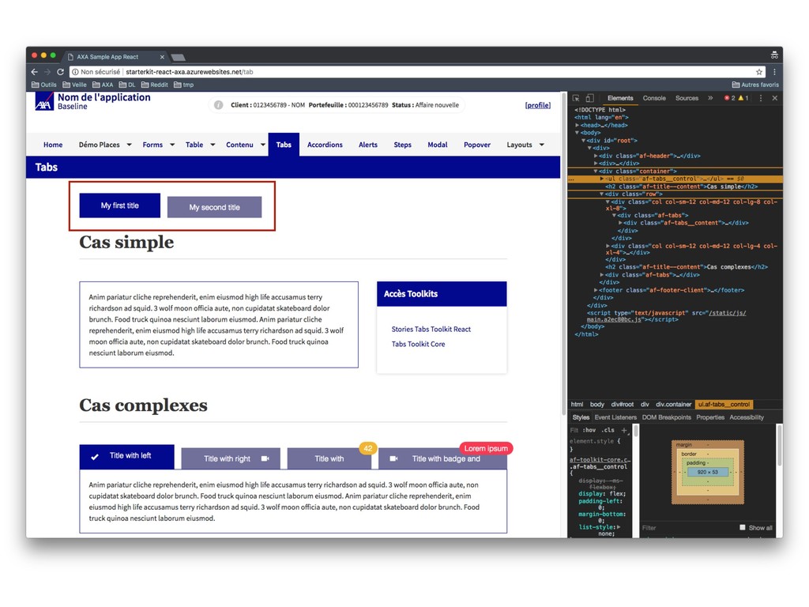Open the Tabs Toolkit Core link

[x=418, y=345]
